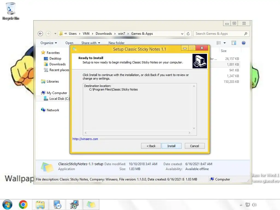Open the Windows Start orb
This screenshot has height=210, width=280.
(7, 205)
